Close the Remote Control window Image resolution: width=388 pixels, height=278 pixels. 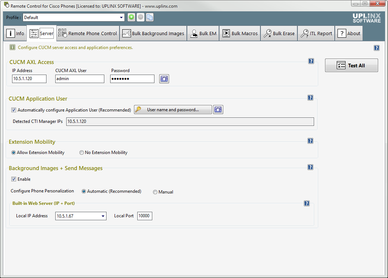coord(378,3)
